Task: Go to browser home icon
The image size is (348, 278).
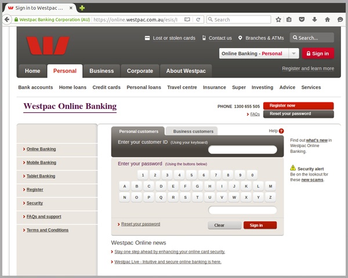Action: [327, 20]
